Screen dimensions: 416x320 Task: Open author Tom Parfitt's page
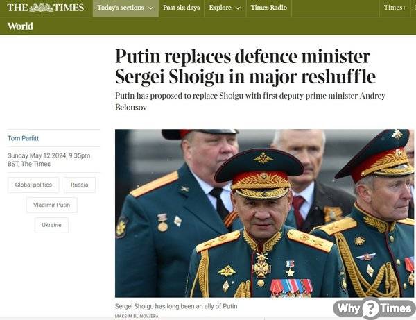(23, 138)
